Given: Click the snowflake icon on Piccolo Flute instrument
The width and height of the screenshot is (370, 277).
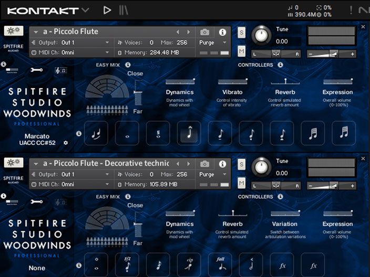Looking at the screenshot, I should tap(14, 30).
